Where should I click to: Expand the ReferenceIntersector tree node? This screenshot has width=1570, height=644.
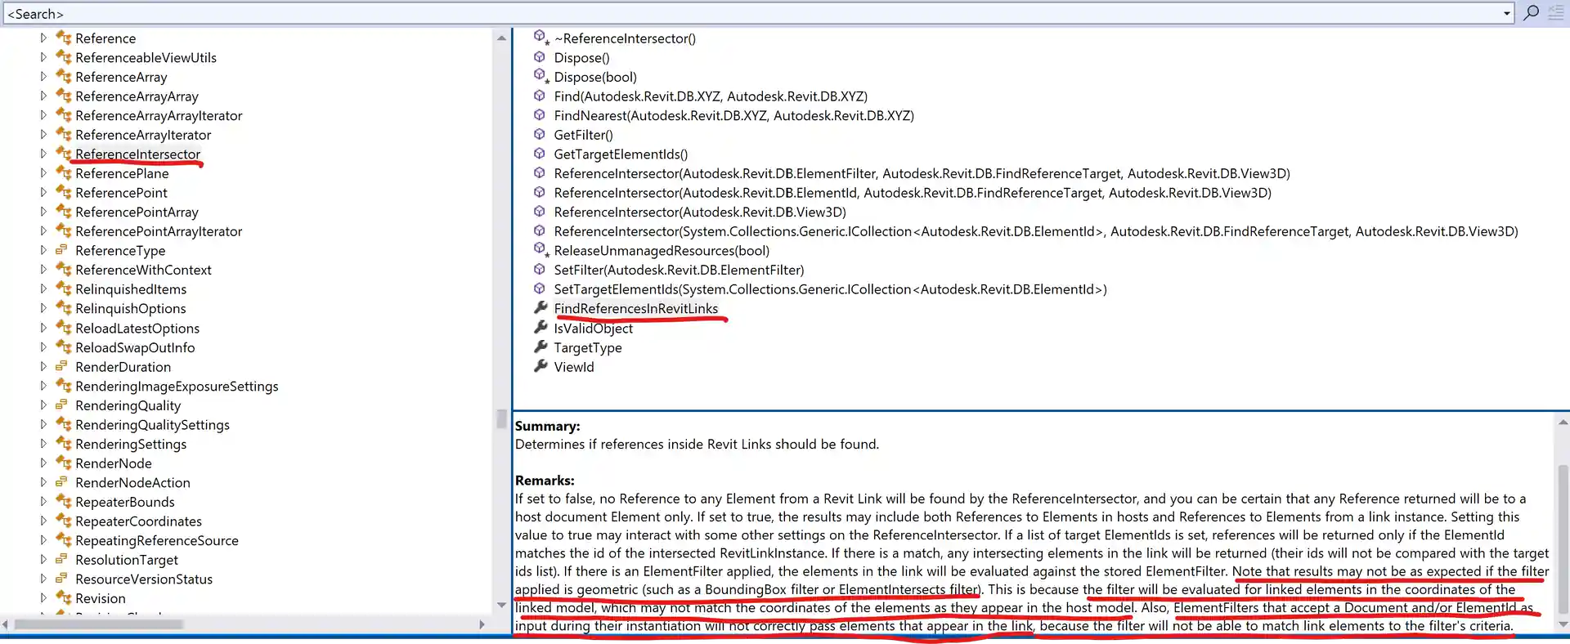pos(43,154)
